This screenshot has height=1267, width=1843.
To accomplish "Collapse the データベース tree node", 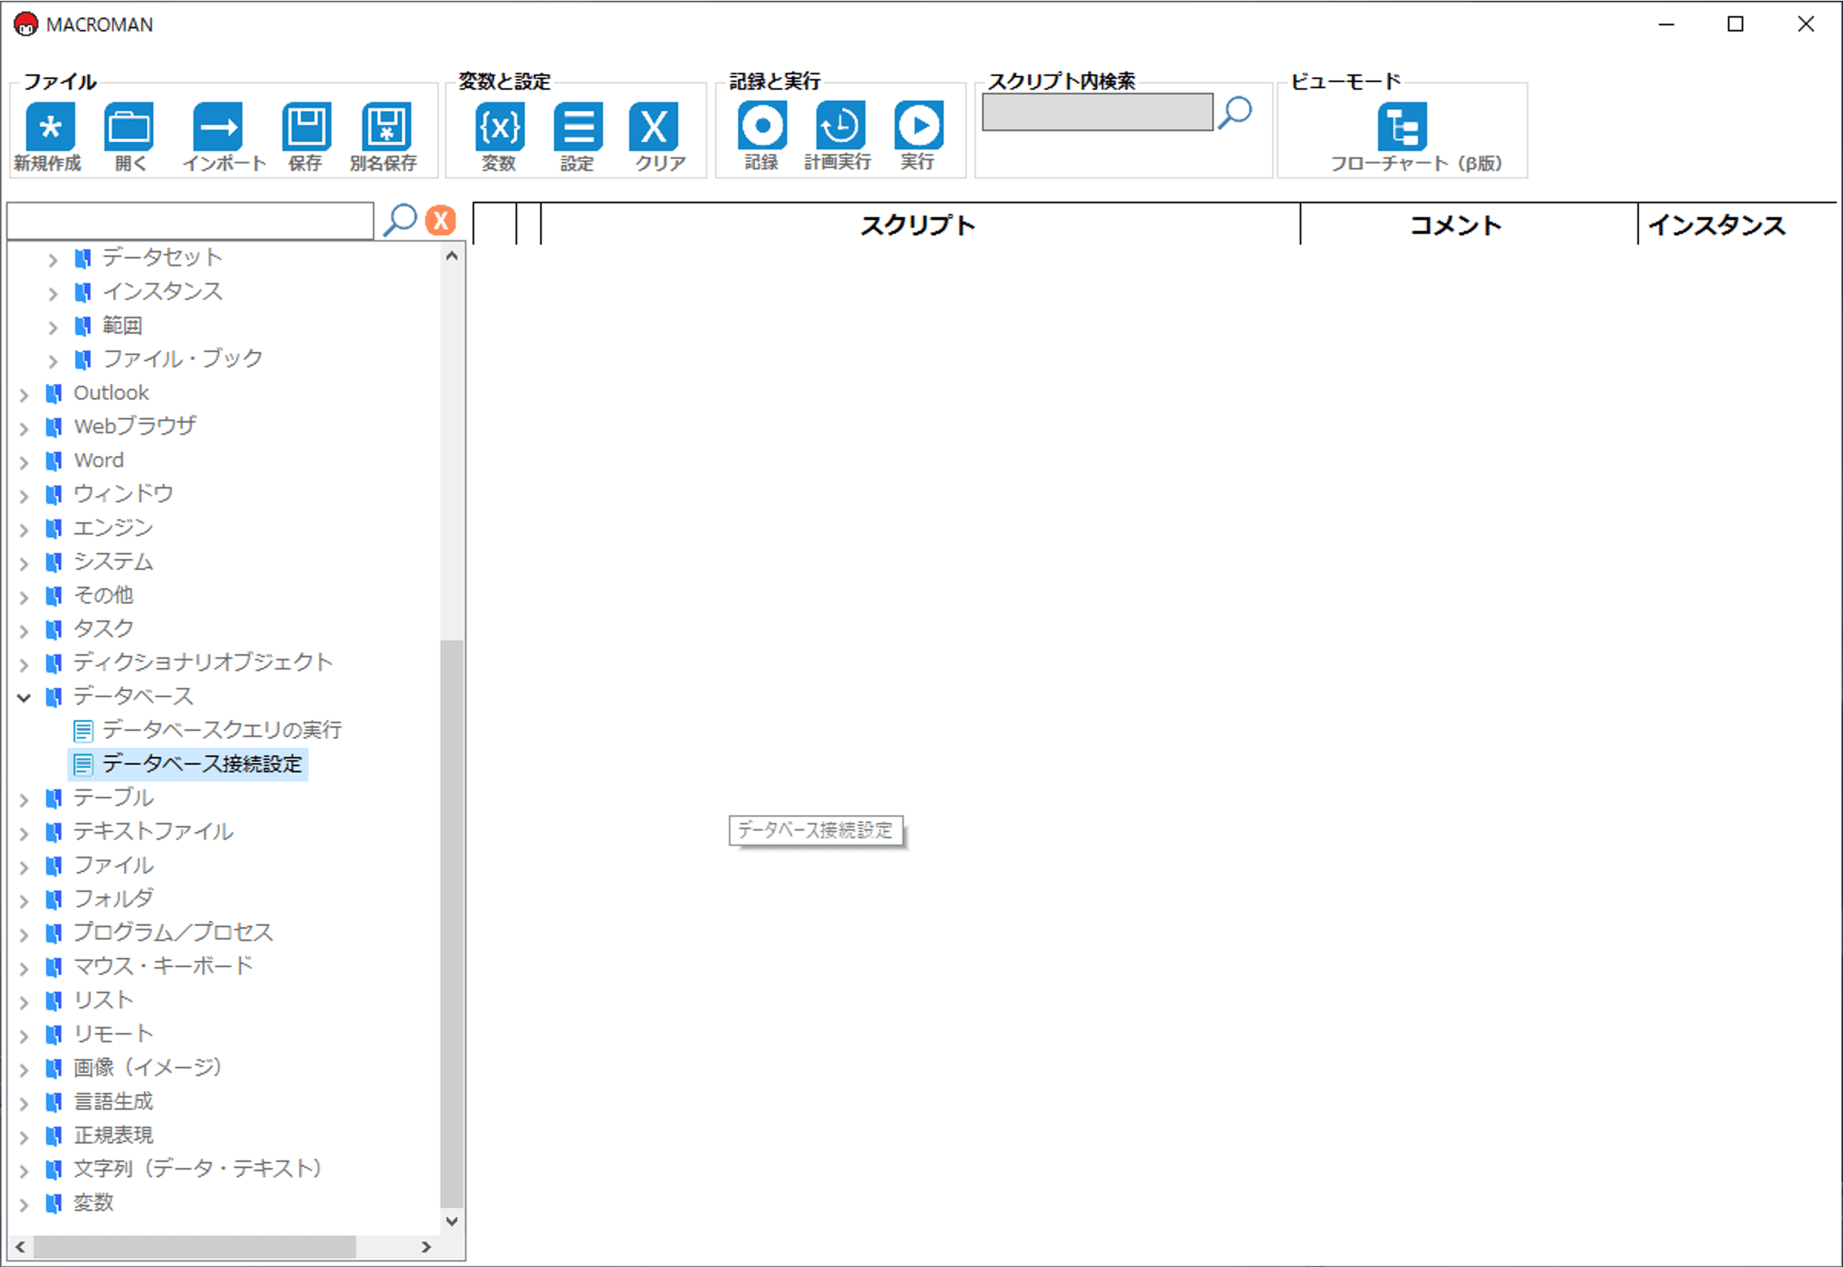I will pos(24,698).
